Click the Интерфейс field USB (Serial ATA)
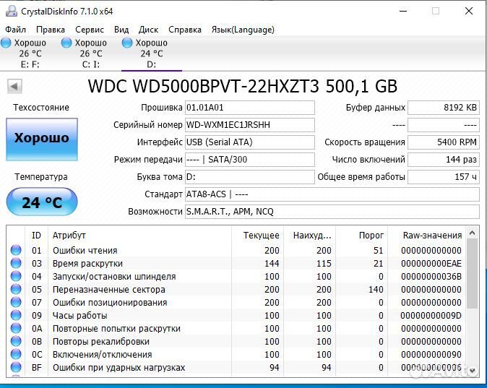The image size is (487, 388). [250, 142]
